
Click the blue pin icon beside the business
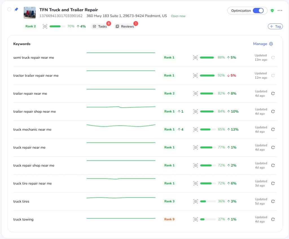(16, 9)
